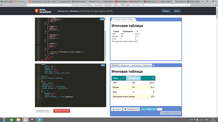
Task: Click the СПб cell in the result preview
Action: pos(114,34)
